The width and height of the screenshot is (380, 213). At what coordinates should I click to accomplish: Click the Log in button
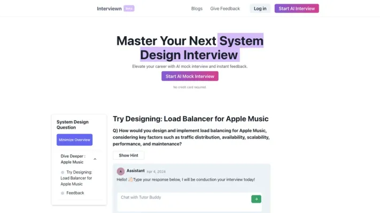point(260,9)
